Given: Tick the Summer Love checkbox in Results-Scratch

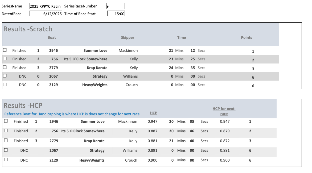Looking at the screenshot, I should point(5,50).
